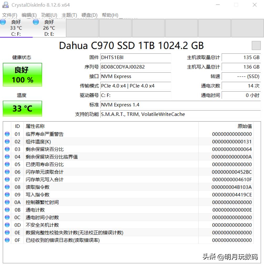Click the 良好 100% health status panel
Viewport: 264px width, 266px height.
pos(22,75)
